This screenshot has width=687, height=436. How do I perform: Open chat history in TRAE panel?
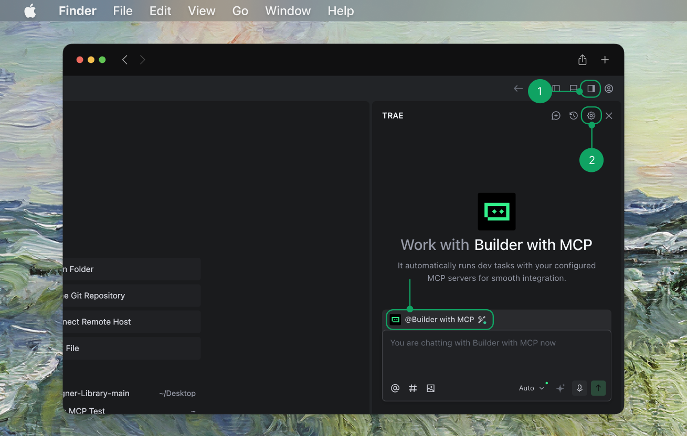[x=574, y=116]
